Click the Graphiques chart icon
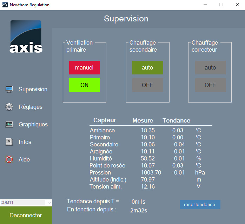245x224 pixels. tap(9, 124)
